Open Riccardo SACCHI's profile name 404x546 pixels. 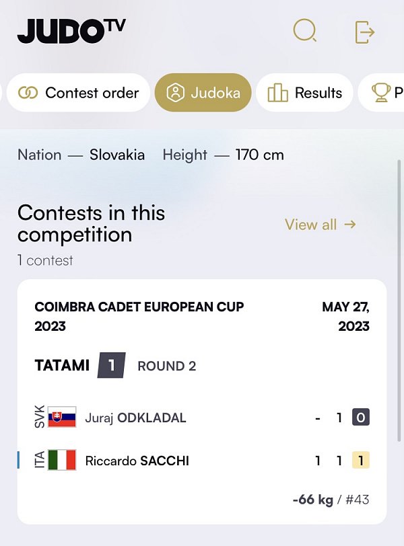(x=137, y=461)
